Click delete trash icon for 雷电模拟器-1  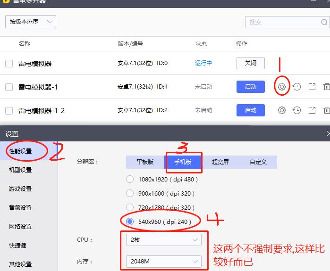(326, 87)
